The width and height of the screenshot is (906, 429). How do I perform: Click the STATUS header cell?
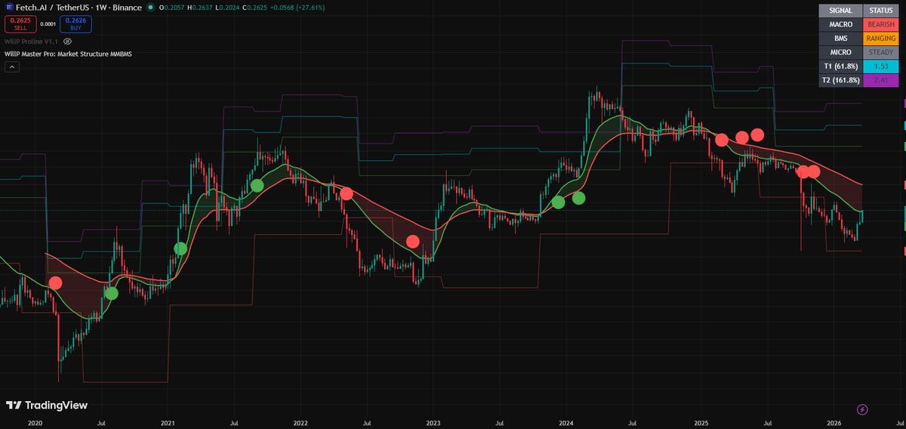pos(881,11)
